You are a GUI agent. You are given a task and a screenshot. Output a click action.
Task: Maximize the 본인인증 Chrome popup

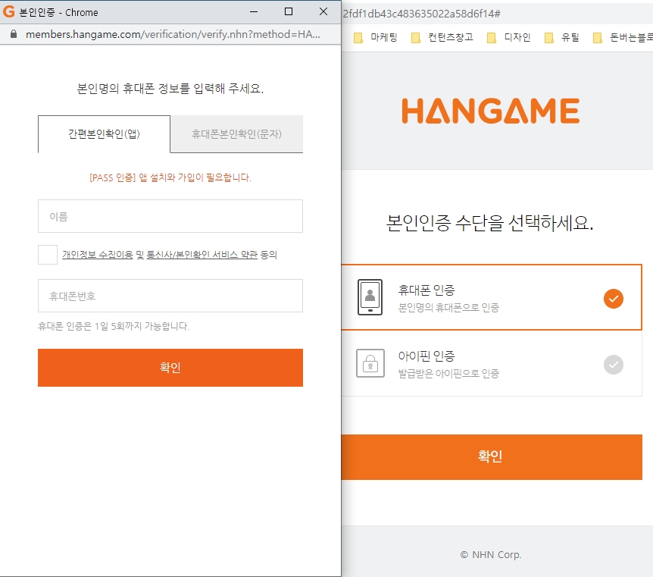click(288, 11)
